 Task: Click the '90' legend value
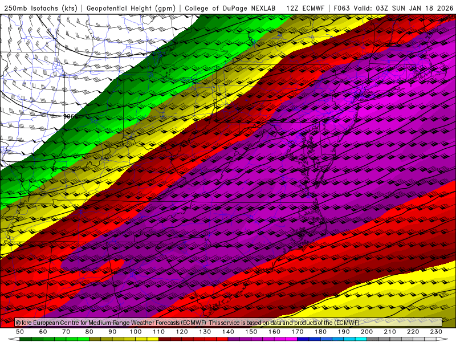pos(112,332)
